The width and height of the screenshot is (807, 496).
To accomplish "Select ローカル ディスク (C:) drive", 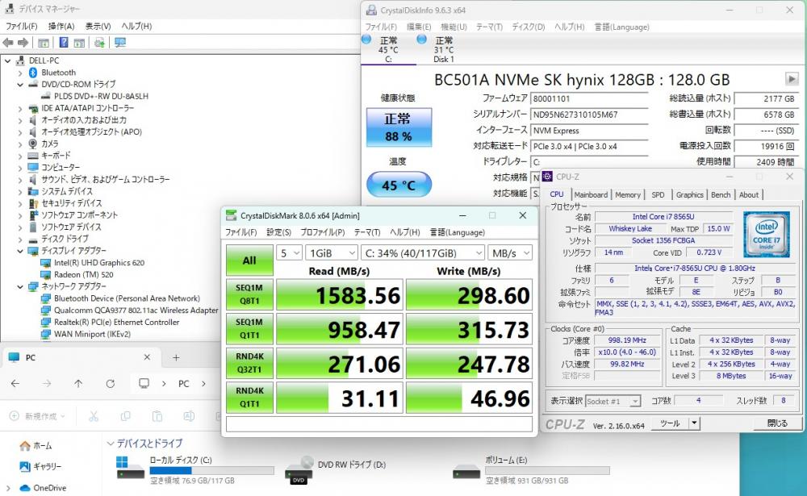I will click(195, 469).
